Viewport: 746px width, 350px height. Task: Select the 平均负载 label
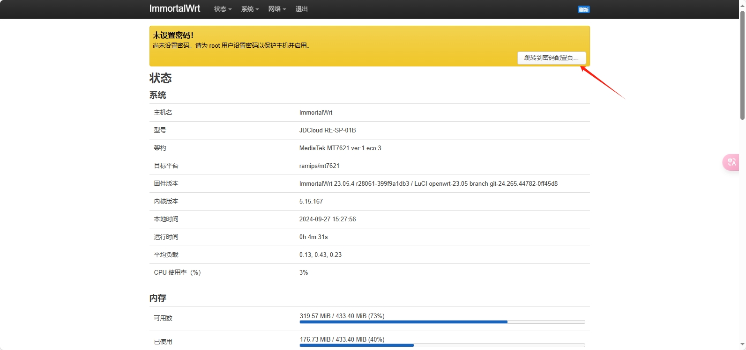pos(166,255)
